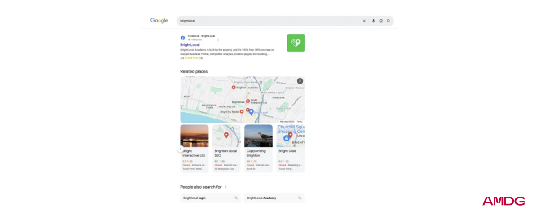Screen dimensions: 539x220
Task: Open the Bright Interactive Ltd. card title
Action: pos(194,153)
